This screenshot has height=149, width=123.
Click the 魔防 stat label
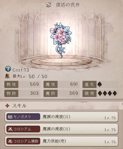point(50,93)
